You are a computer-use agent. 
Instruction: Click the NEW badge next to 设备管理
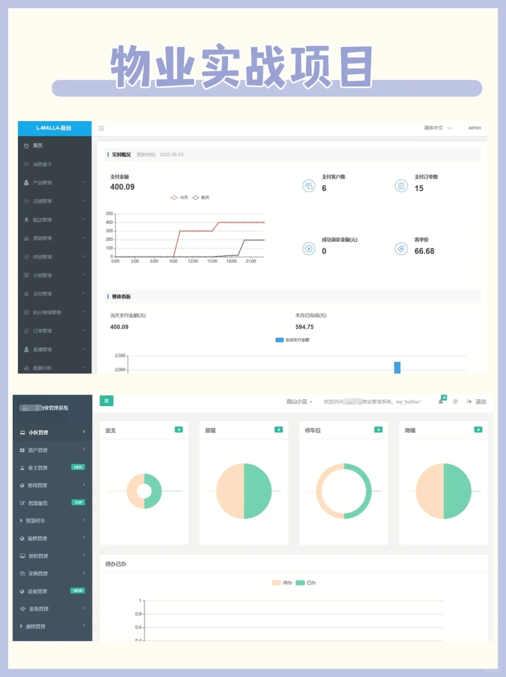pyautogui.click(x=78, y=591)
